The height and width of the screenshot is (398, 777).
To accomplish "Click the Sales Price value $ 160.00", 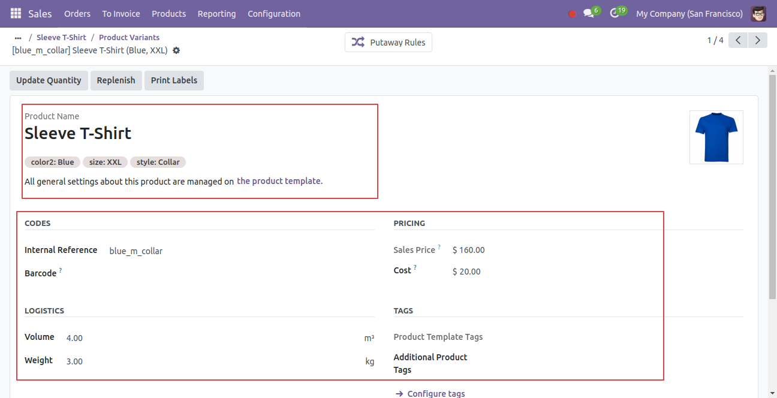I will [469, 250].
